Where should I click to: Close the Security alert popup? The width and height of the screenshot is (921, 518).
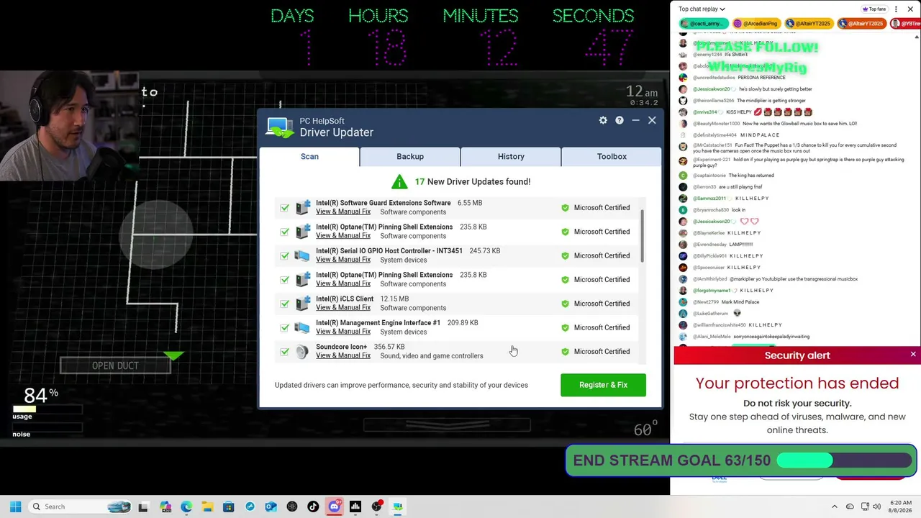pyautogui.click(x=913, y=355)
